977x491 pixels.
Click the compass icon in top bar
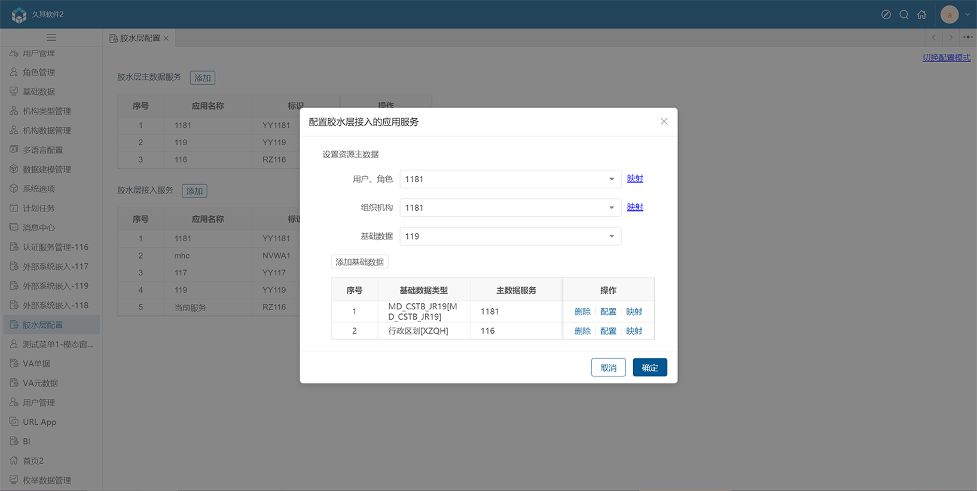click(886, 14)
